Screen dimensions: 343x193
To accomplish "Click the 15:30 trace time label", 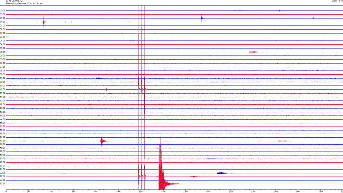I will point(3,126).
